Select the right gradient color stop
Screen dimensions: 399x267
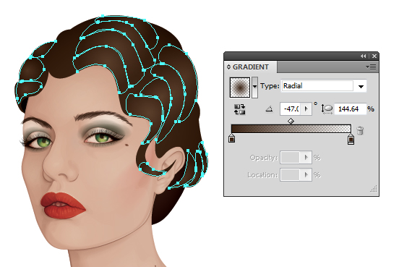click(351, 139)
